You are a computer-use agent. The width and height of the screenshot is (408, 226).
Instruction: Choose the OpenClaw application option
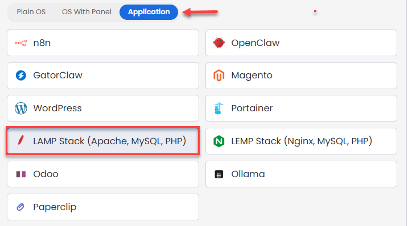tap(302, 43)
